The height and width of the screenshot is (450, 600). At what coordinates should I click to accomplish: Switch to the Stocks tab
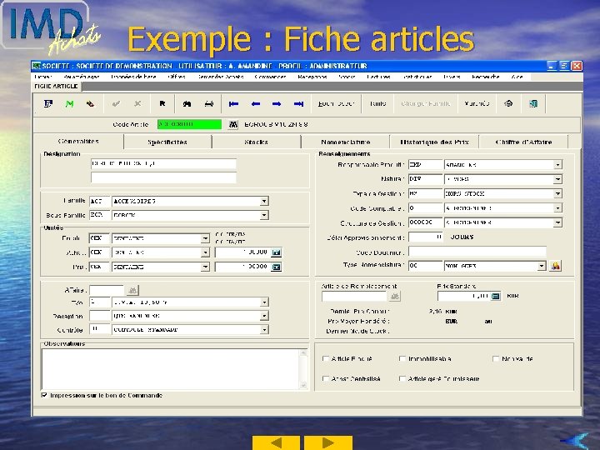coord(256,142)
